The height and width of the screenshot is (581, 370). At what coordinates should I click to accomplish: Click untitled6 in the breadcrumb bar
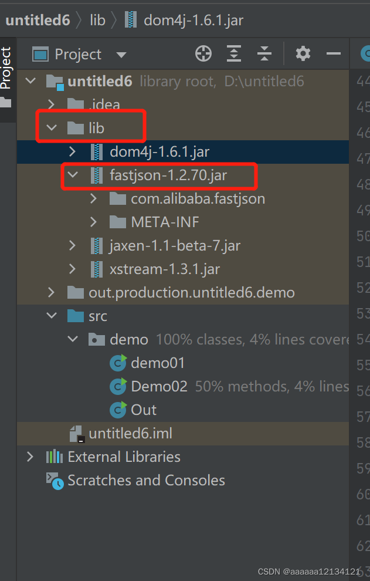[x=38, y=19]
